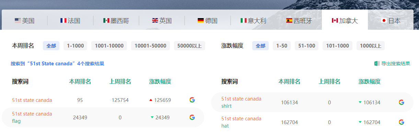Select 全部 under 涨跌幅度 filter
Viewport: 419px width, 132px height.
[260, 46]
